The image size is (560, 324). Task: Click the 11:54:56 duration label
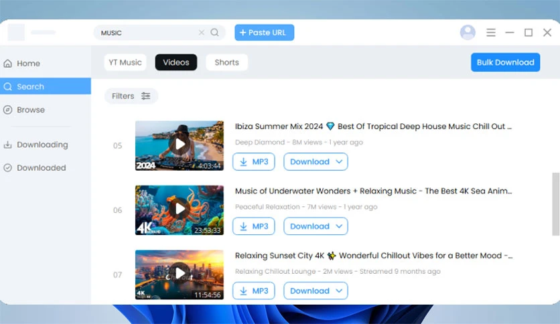tap(208, 295)
